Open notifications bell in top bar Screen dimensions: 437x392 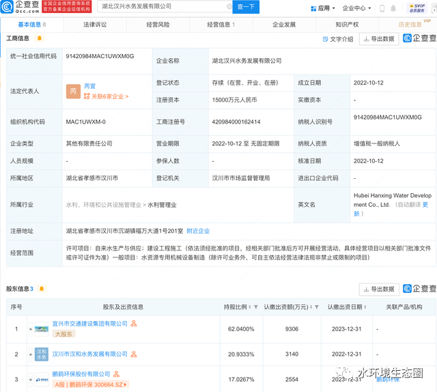coord(393,8)
